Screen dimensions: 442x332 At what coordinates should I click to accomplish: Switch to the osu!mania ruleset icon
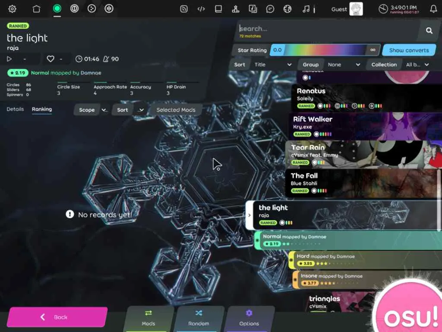tap(109, 9)
